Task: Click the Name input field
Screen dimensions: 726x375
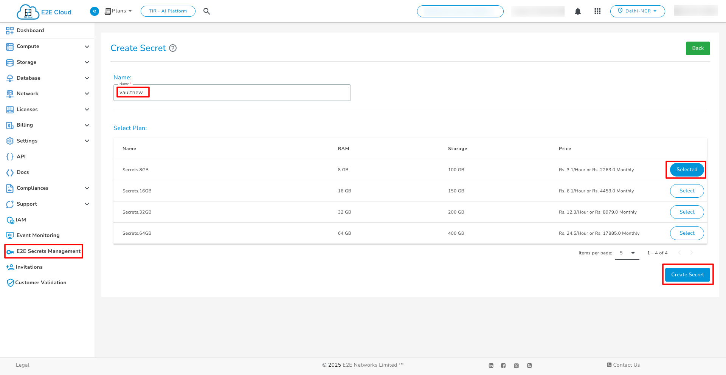Action: point(232,93)
